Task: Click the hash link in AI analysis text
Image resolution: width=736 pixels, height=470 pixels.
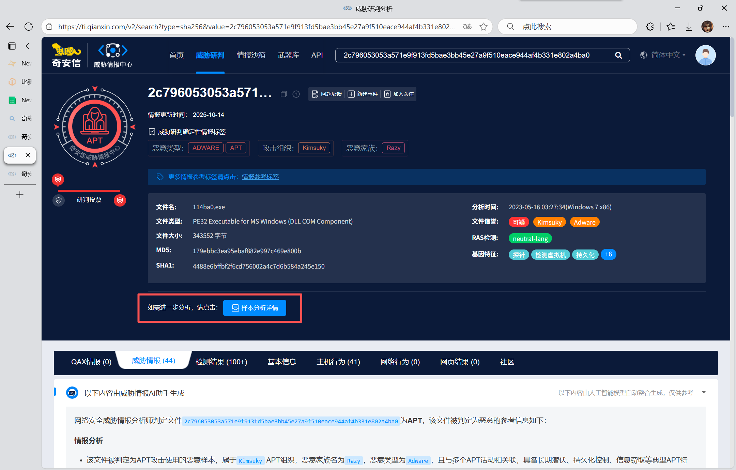Action: 291,421
